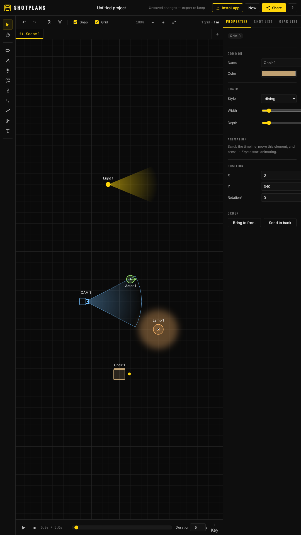Add a keyframe with + Key
The height and width of the screenshot is (535, 301).
tap(215, 527)
